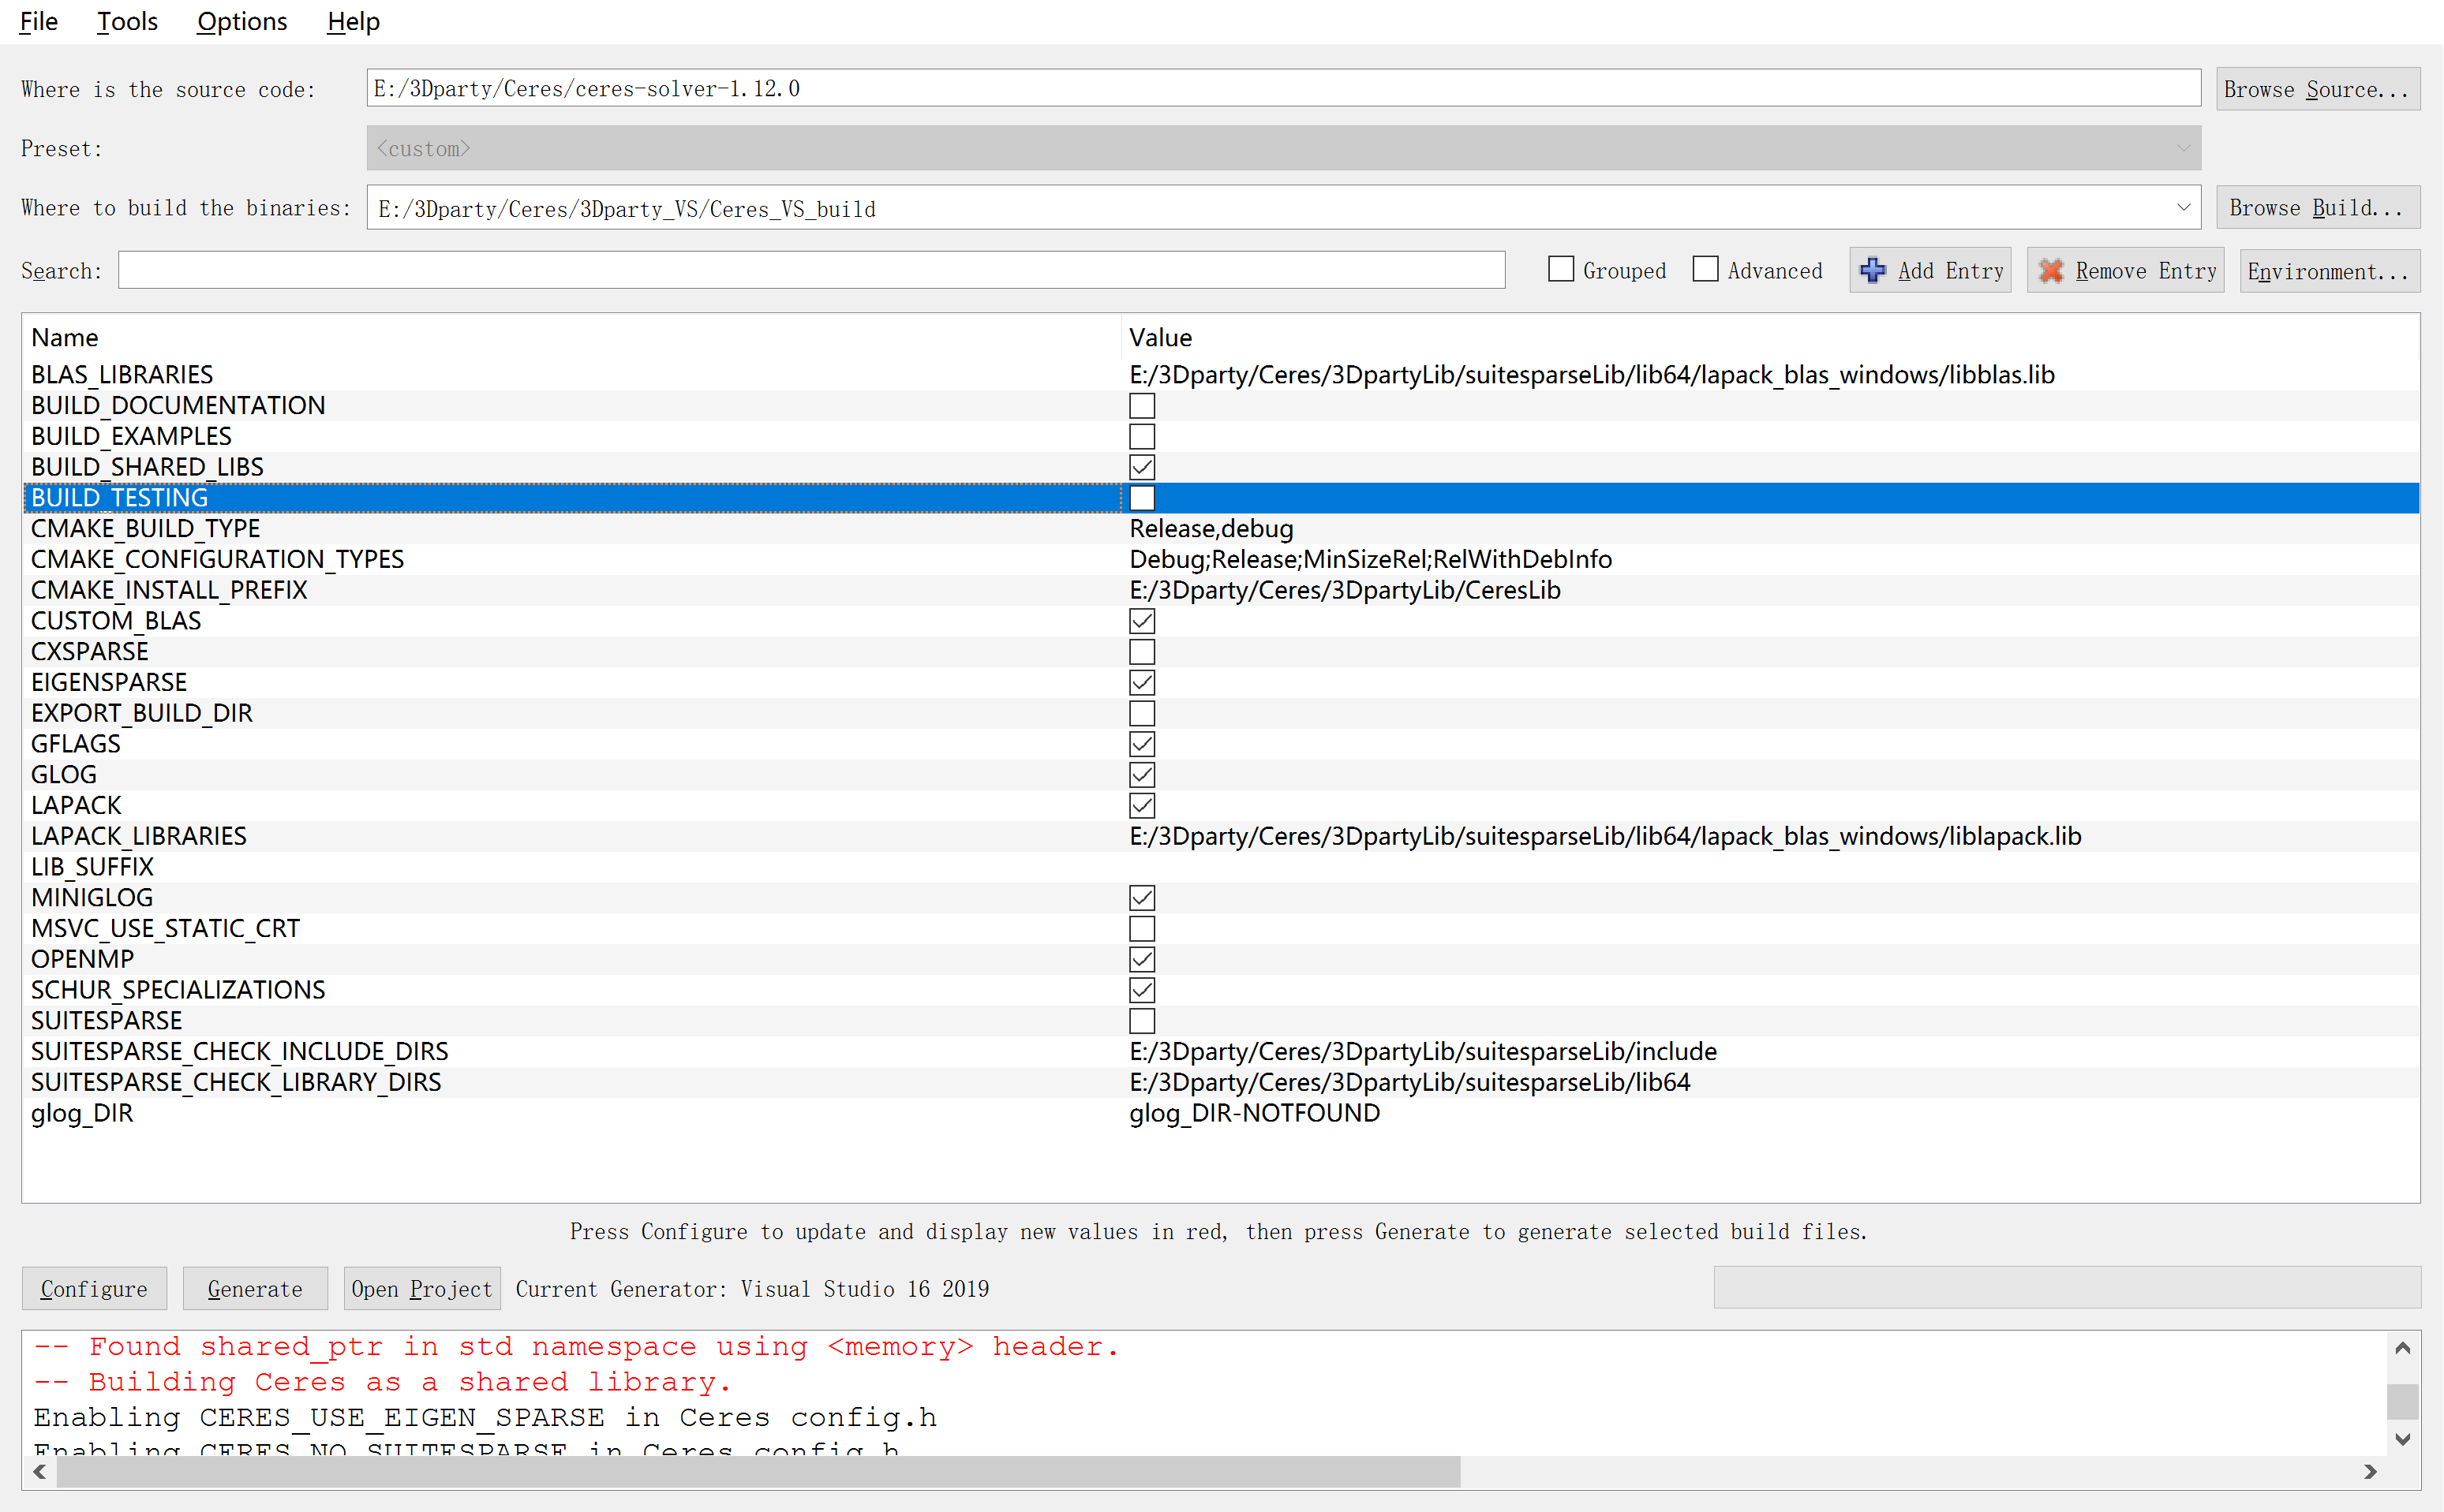The width and height of the screenshot is (2444, 1512).
Task: Check the SUITESPARSE option
Action: 1141,1020
